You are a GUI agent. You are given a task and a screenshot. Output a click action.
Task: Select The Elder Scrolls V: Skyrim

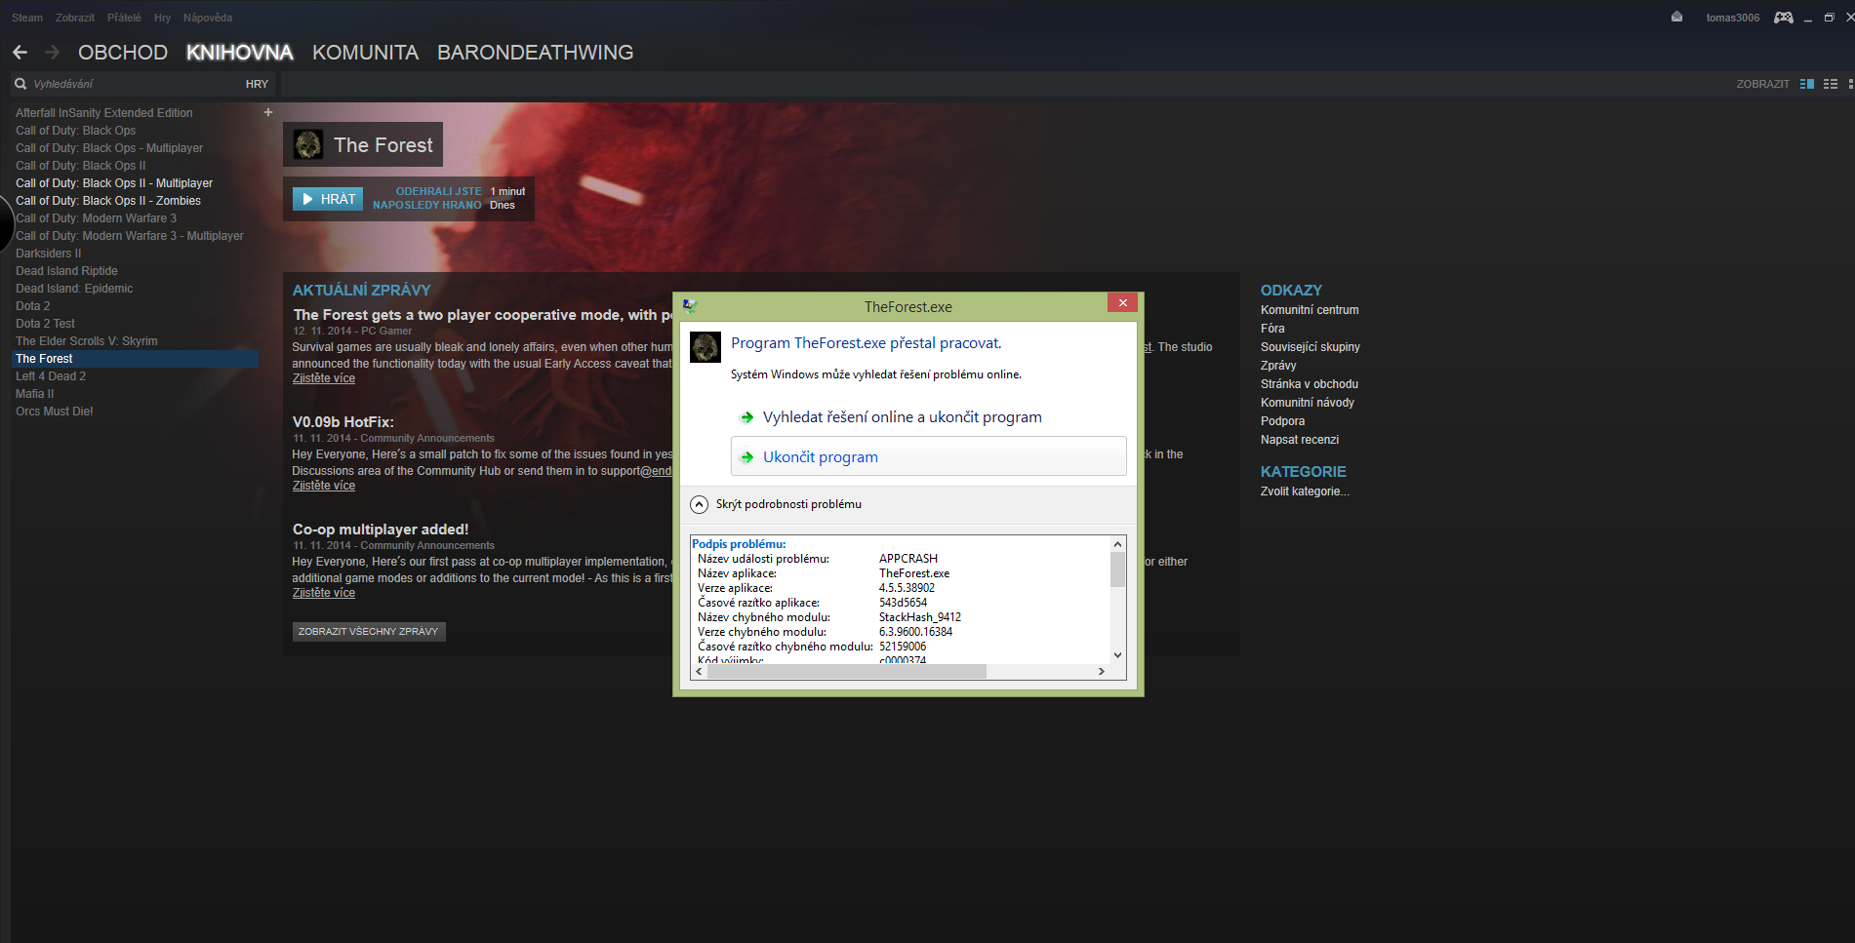point(87,341)
